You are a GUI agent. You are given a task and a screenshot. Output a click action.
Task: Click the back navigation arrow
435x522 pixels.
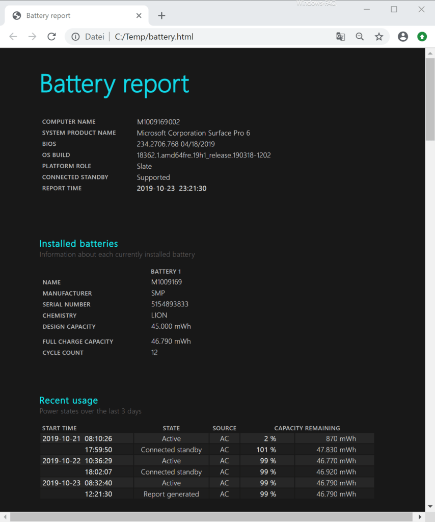pos(13,36)
